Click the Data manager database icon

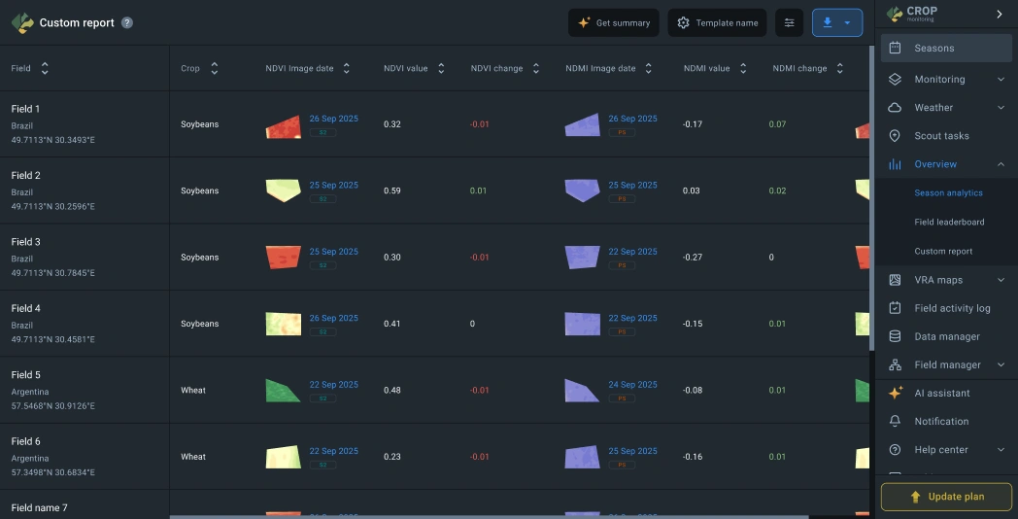point(895,337)
